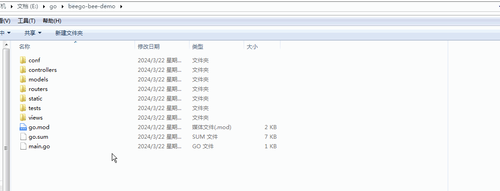Image resolution: width=500 pixels, height=191 pixels.
Task: Select the conf folder icon
Action: click(23, 60)
